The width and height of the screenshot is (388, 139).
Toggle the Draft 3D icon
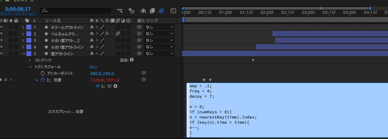pyautogui.click(x=132, y=11)
